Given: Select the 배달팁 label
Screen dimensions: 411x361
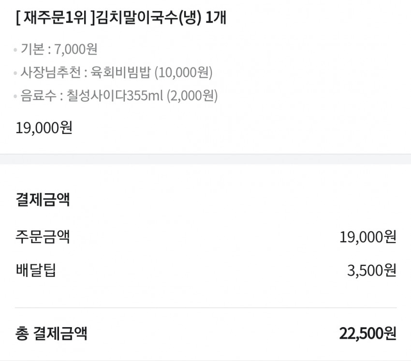Looking at the screenshot, I should (36, 270).
